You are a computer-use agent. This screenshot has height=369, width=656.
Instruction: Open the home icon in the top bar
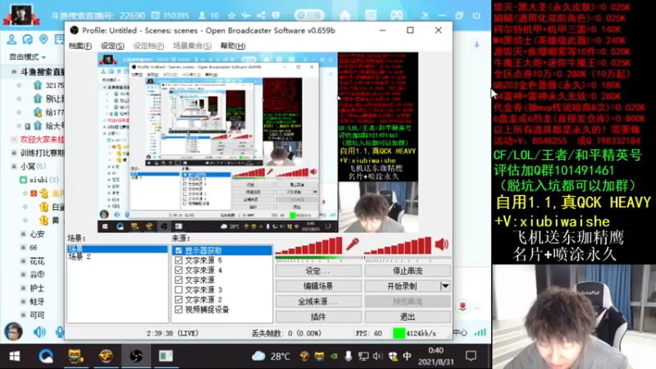[x=345, y=16]
